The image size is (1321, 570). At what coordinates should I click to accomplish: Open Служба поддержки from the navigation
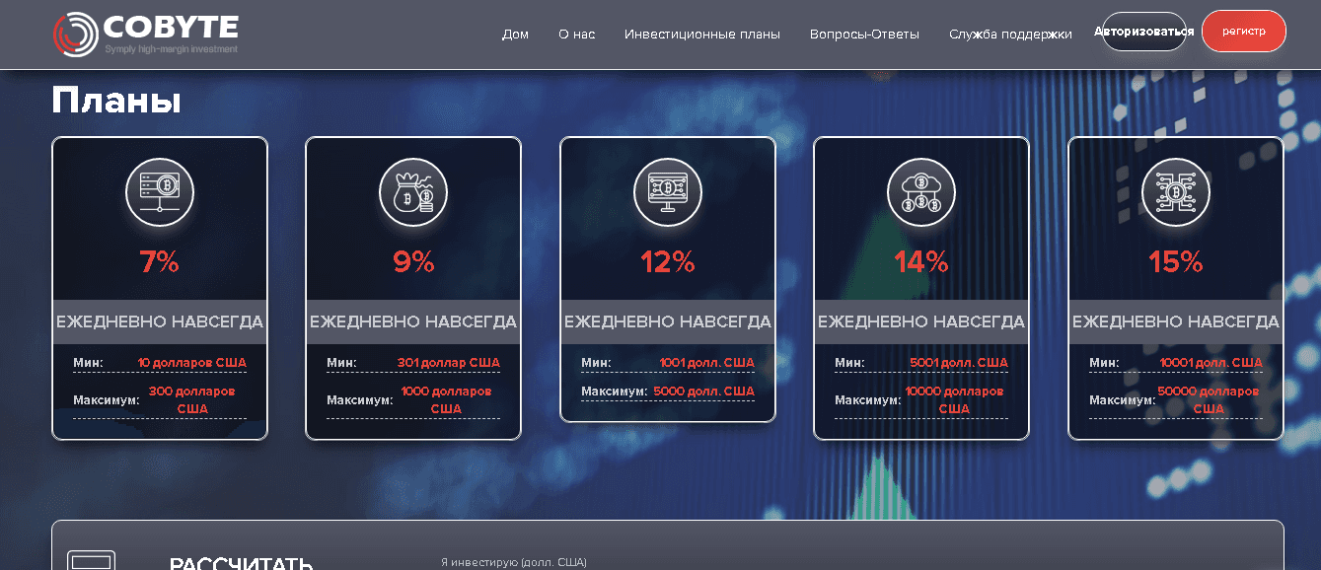1010,34
